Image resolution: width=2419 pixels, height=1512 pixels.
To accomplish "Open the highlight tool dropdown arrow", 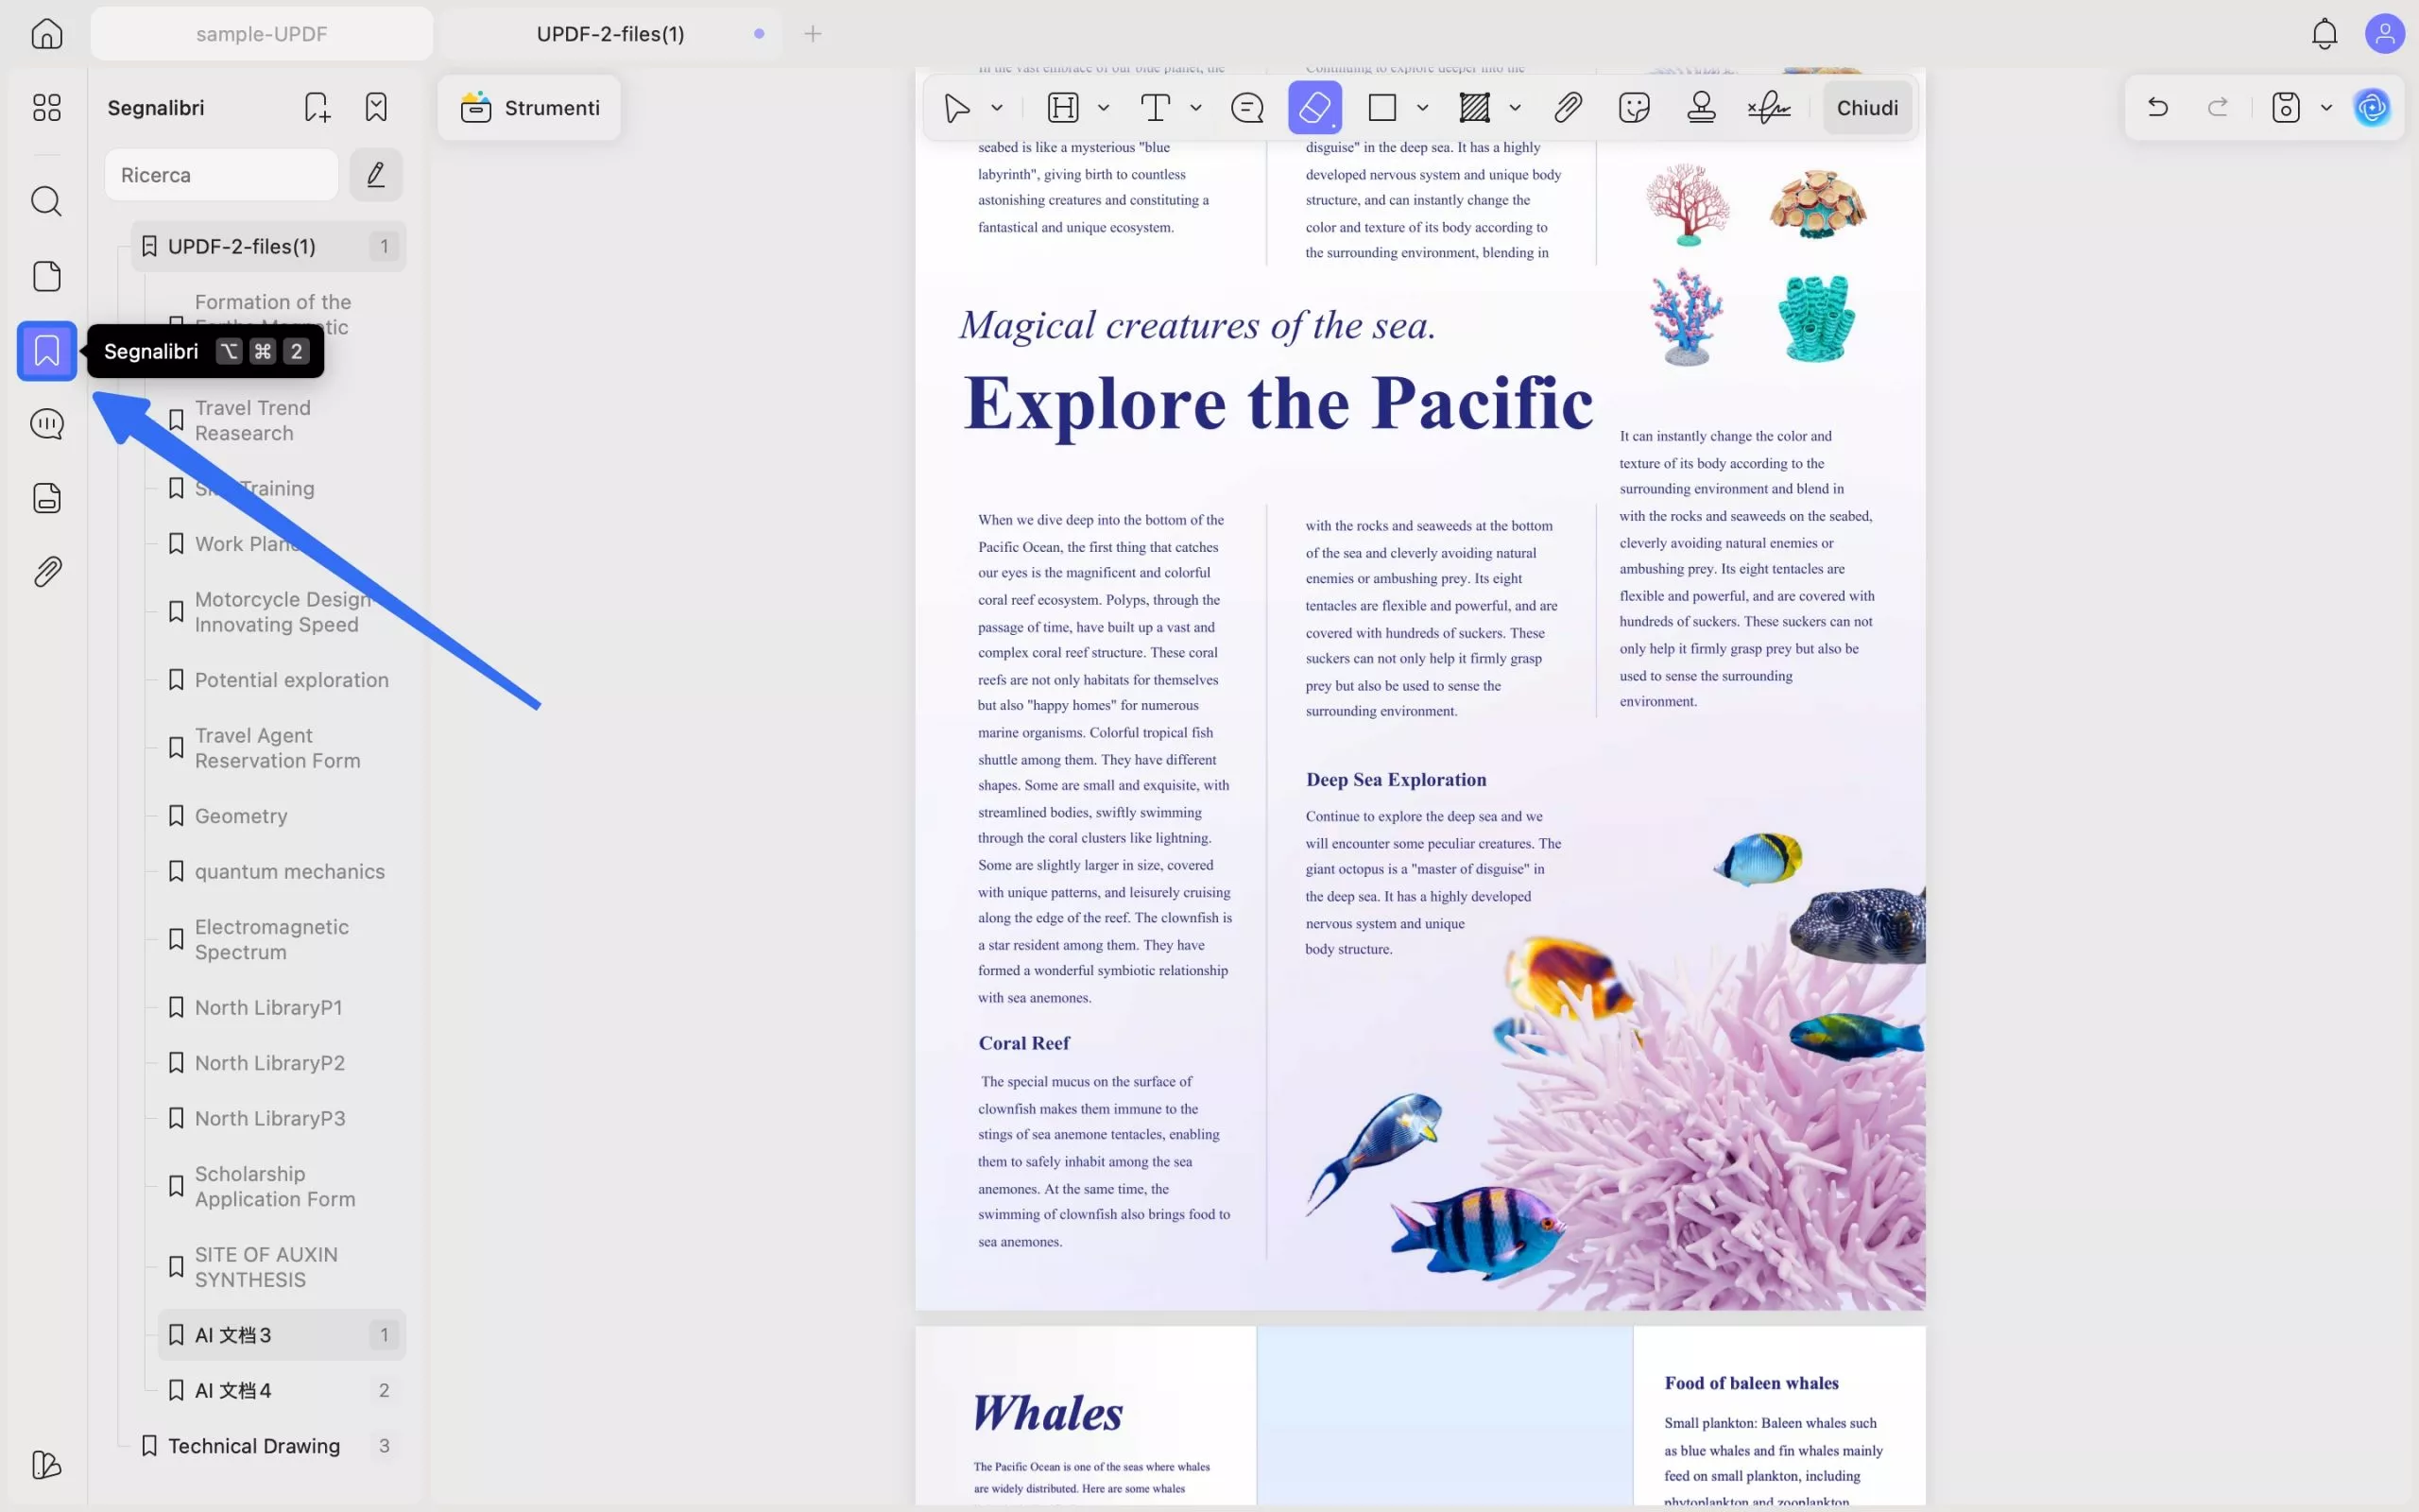I will (1103, 107).
